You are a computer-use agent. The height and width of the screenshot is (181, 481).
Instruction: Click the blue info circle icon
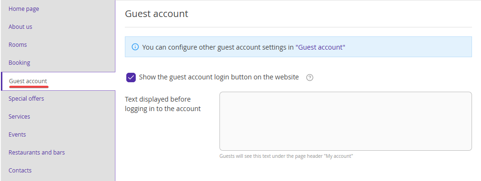135,47
